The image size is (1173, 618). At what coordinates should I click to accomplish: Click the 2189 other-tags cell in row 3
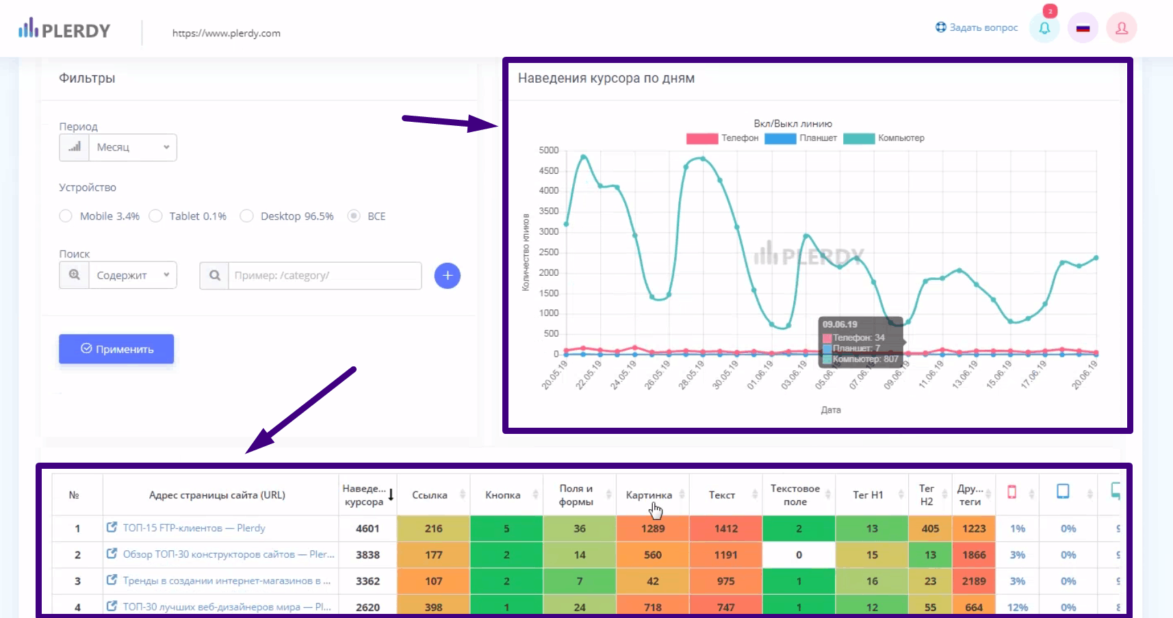click(x=974, y=581)
